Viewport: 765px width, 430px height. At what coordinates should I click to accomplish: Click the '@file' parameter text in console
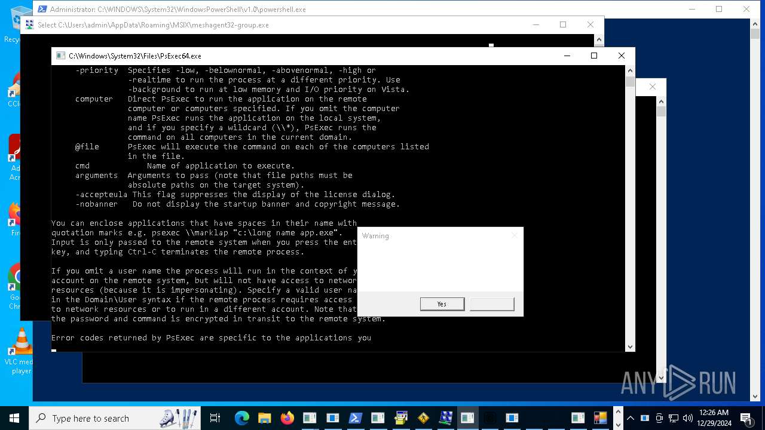point(87,147)
